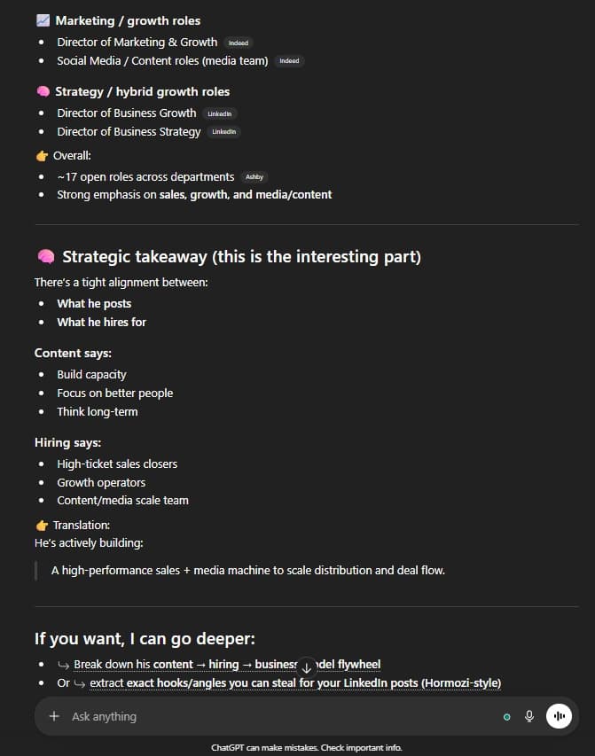Click the "Strategic takeaway" heading text

coord(241,257)
